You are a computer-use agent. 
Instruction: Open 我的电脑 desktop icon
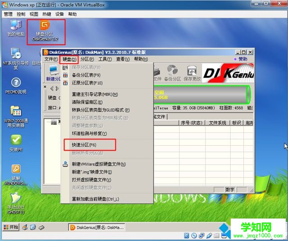tap(16, 28)
